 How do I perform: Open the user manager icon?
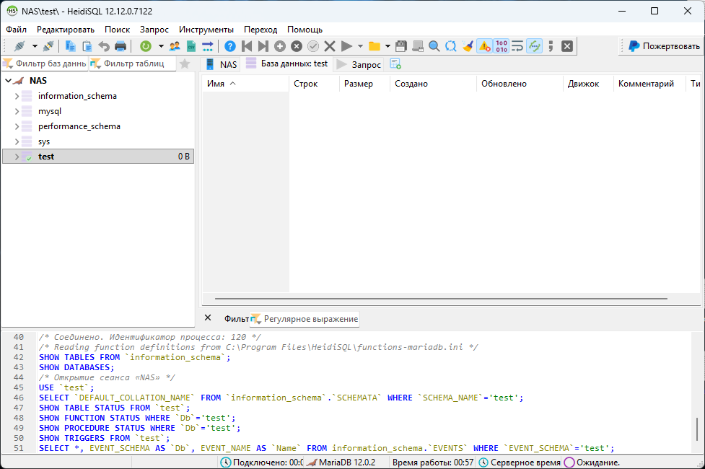coord(175,46)
